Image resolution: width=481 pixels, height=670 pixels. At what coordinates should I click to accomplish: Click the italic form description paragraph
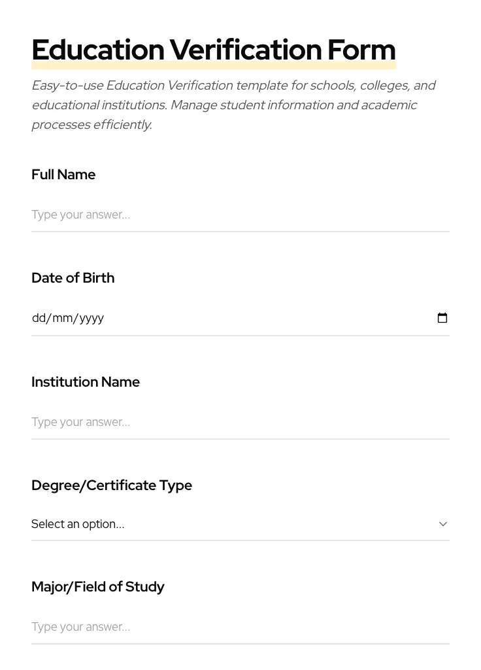pos(234,105)
